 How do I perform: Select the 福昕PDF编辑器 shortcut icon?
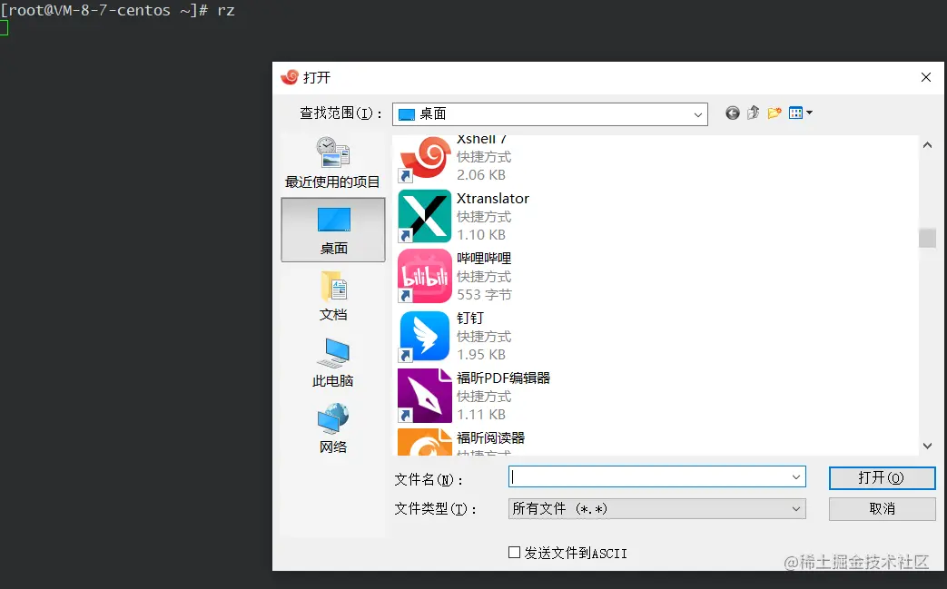coord(425,396)
